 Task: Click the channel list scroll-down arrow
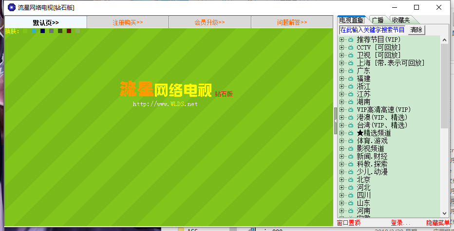coord(444,213)
